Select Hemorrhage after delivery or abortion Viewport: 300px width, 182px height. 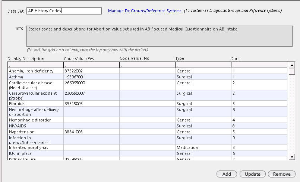(x=35, y=112)
